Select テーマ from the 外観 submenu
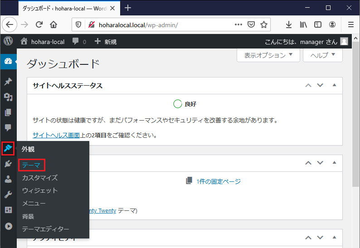This screenshot has height=248, width=360. click(x=31, y=165)
